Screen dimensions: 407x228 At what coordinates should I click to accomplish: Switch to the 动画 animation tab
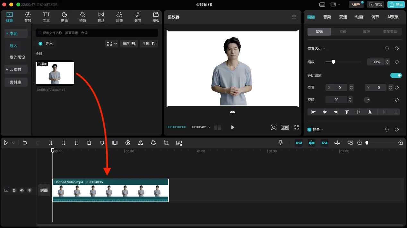(x=359, y=17)
